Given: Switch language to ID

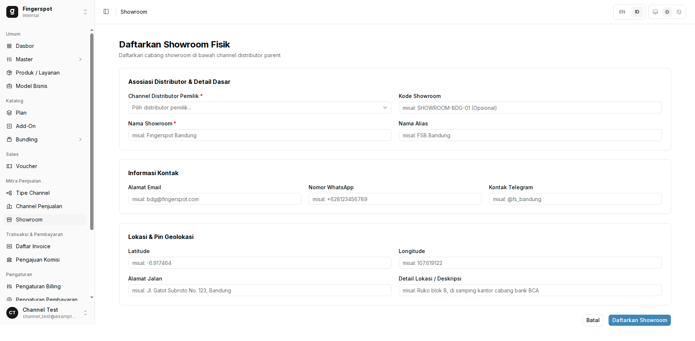Looking at the screenshot, I should (637, 12).
